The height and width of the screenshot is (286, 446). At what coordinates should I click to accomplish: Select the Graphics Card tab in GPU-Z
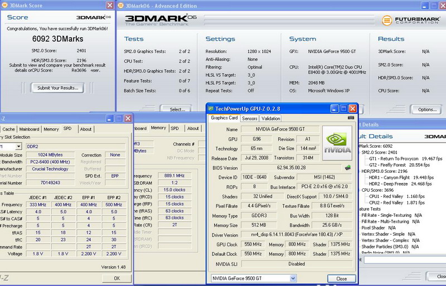click(x=224, y=118)
